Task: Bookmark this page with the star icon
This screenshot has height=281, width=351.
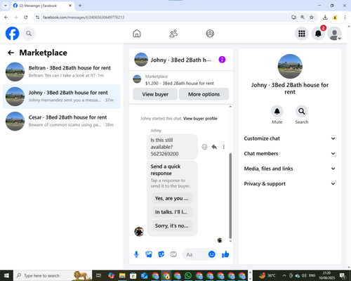Action: 312,17
